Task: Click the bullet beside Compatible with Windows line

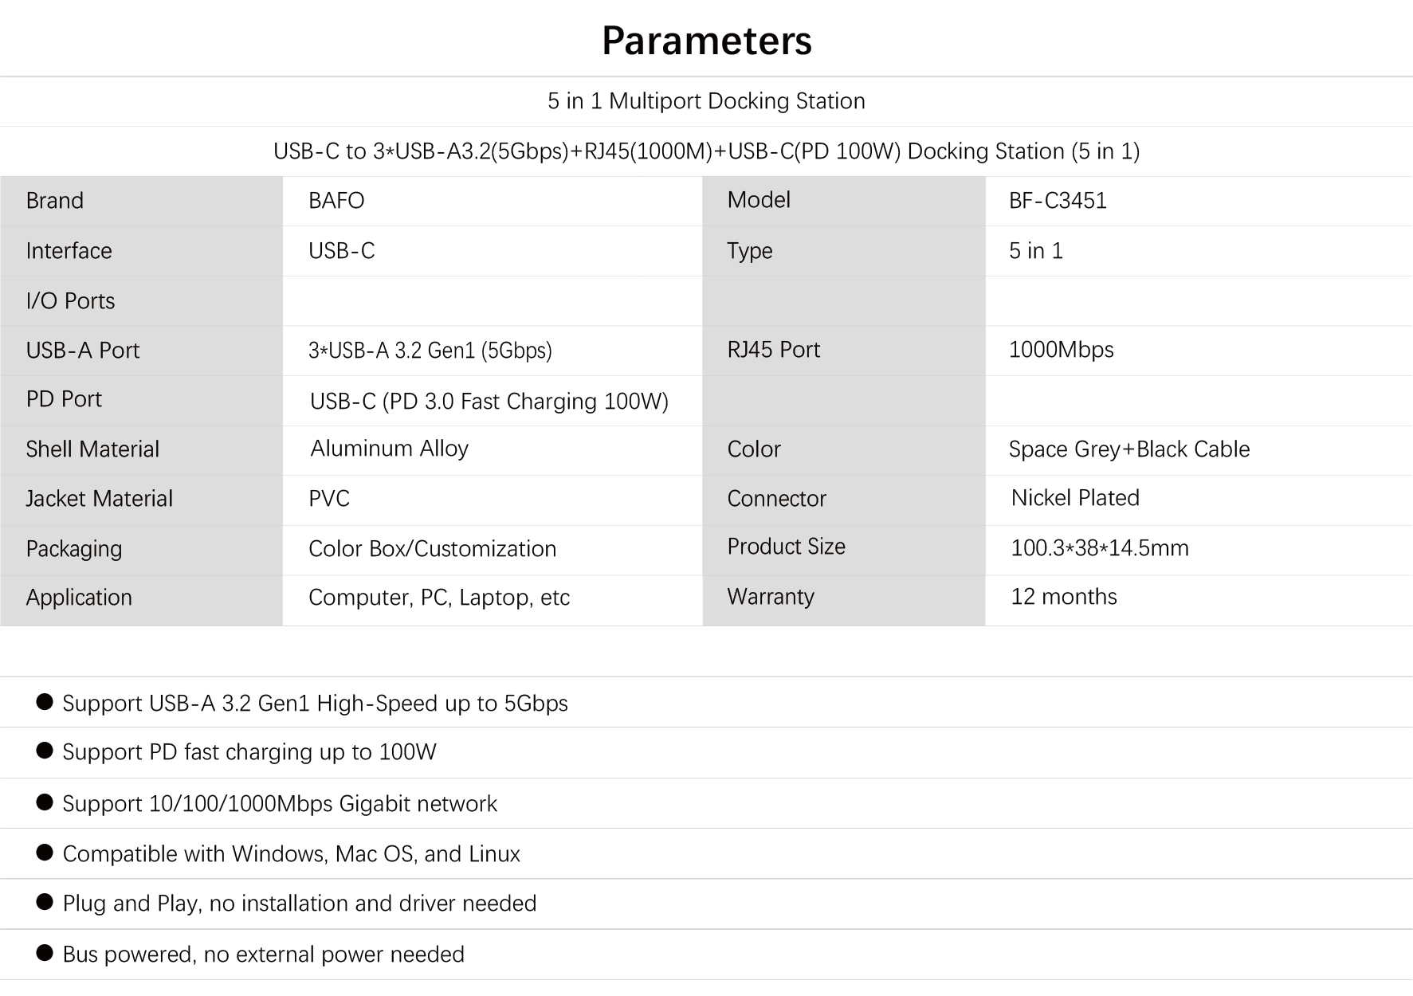Action: 45,853
